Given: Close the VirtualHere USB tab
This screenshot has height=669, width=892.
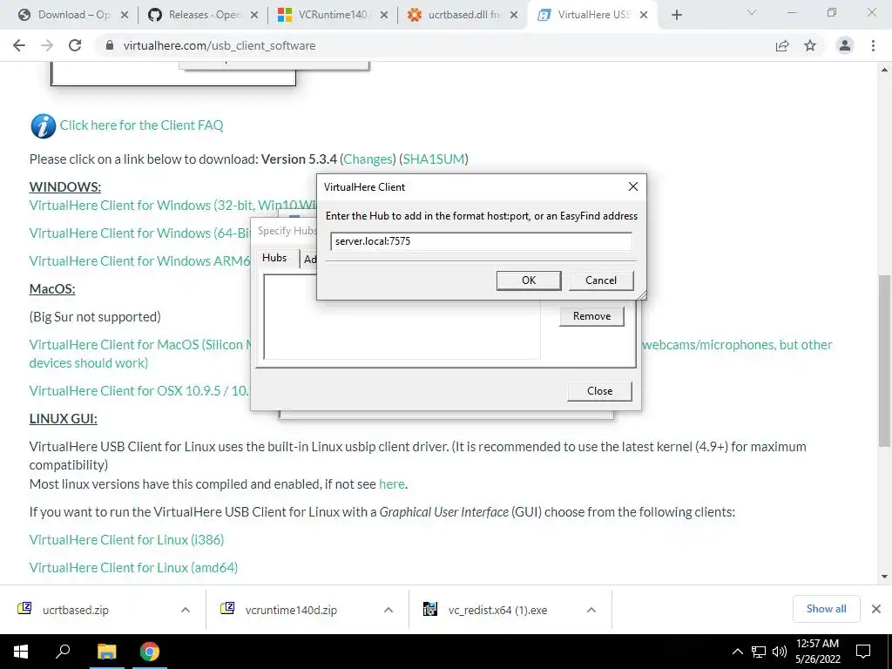Looking at the screenshot, I should (x=644, y=16).
